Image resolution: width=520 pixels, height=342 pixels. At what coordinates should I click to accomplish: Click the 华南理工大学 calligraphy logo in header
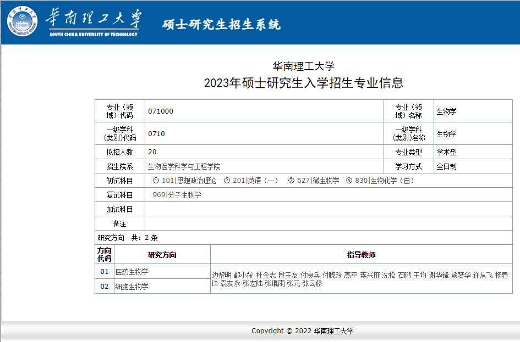pos(94,19)
